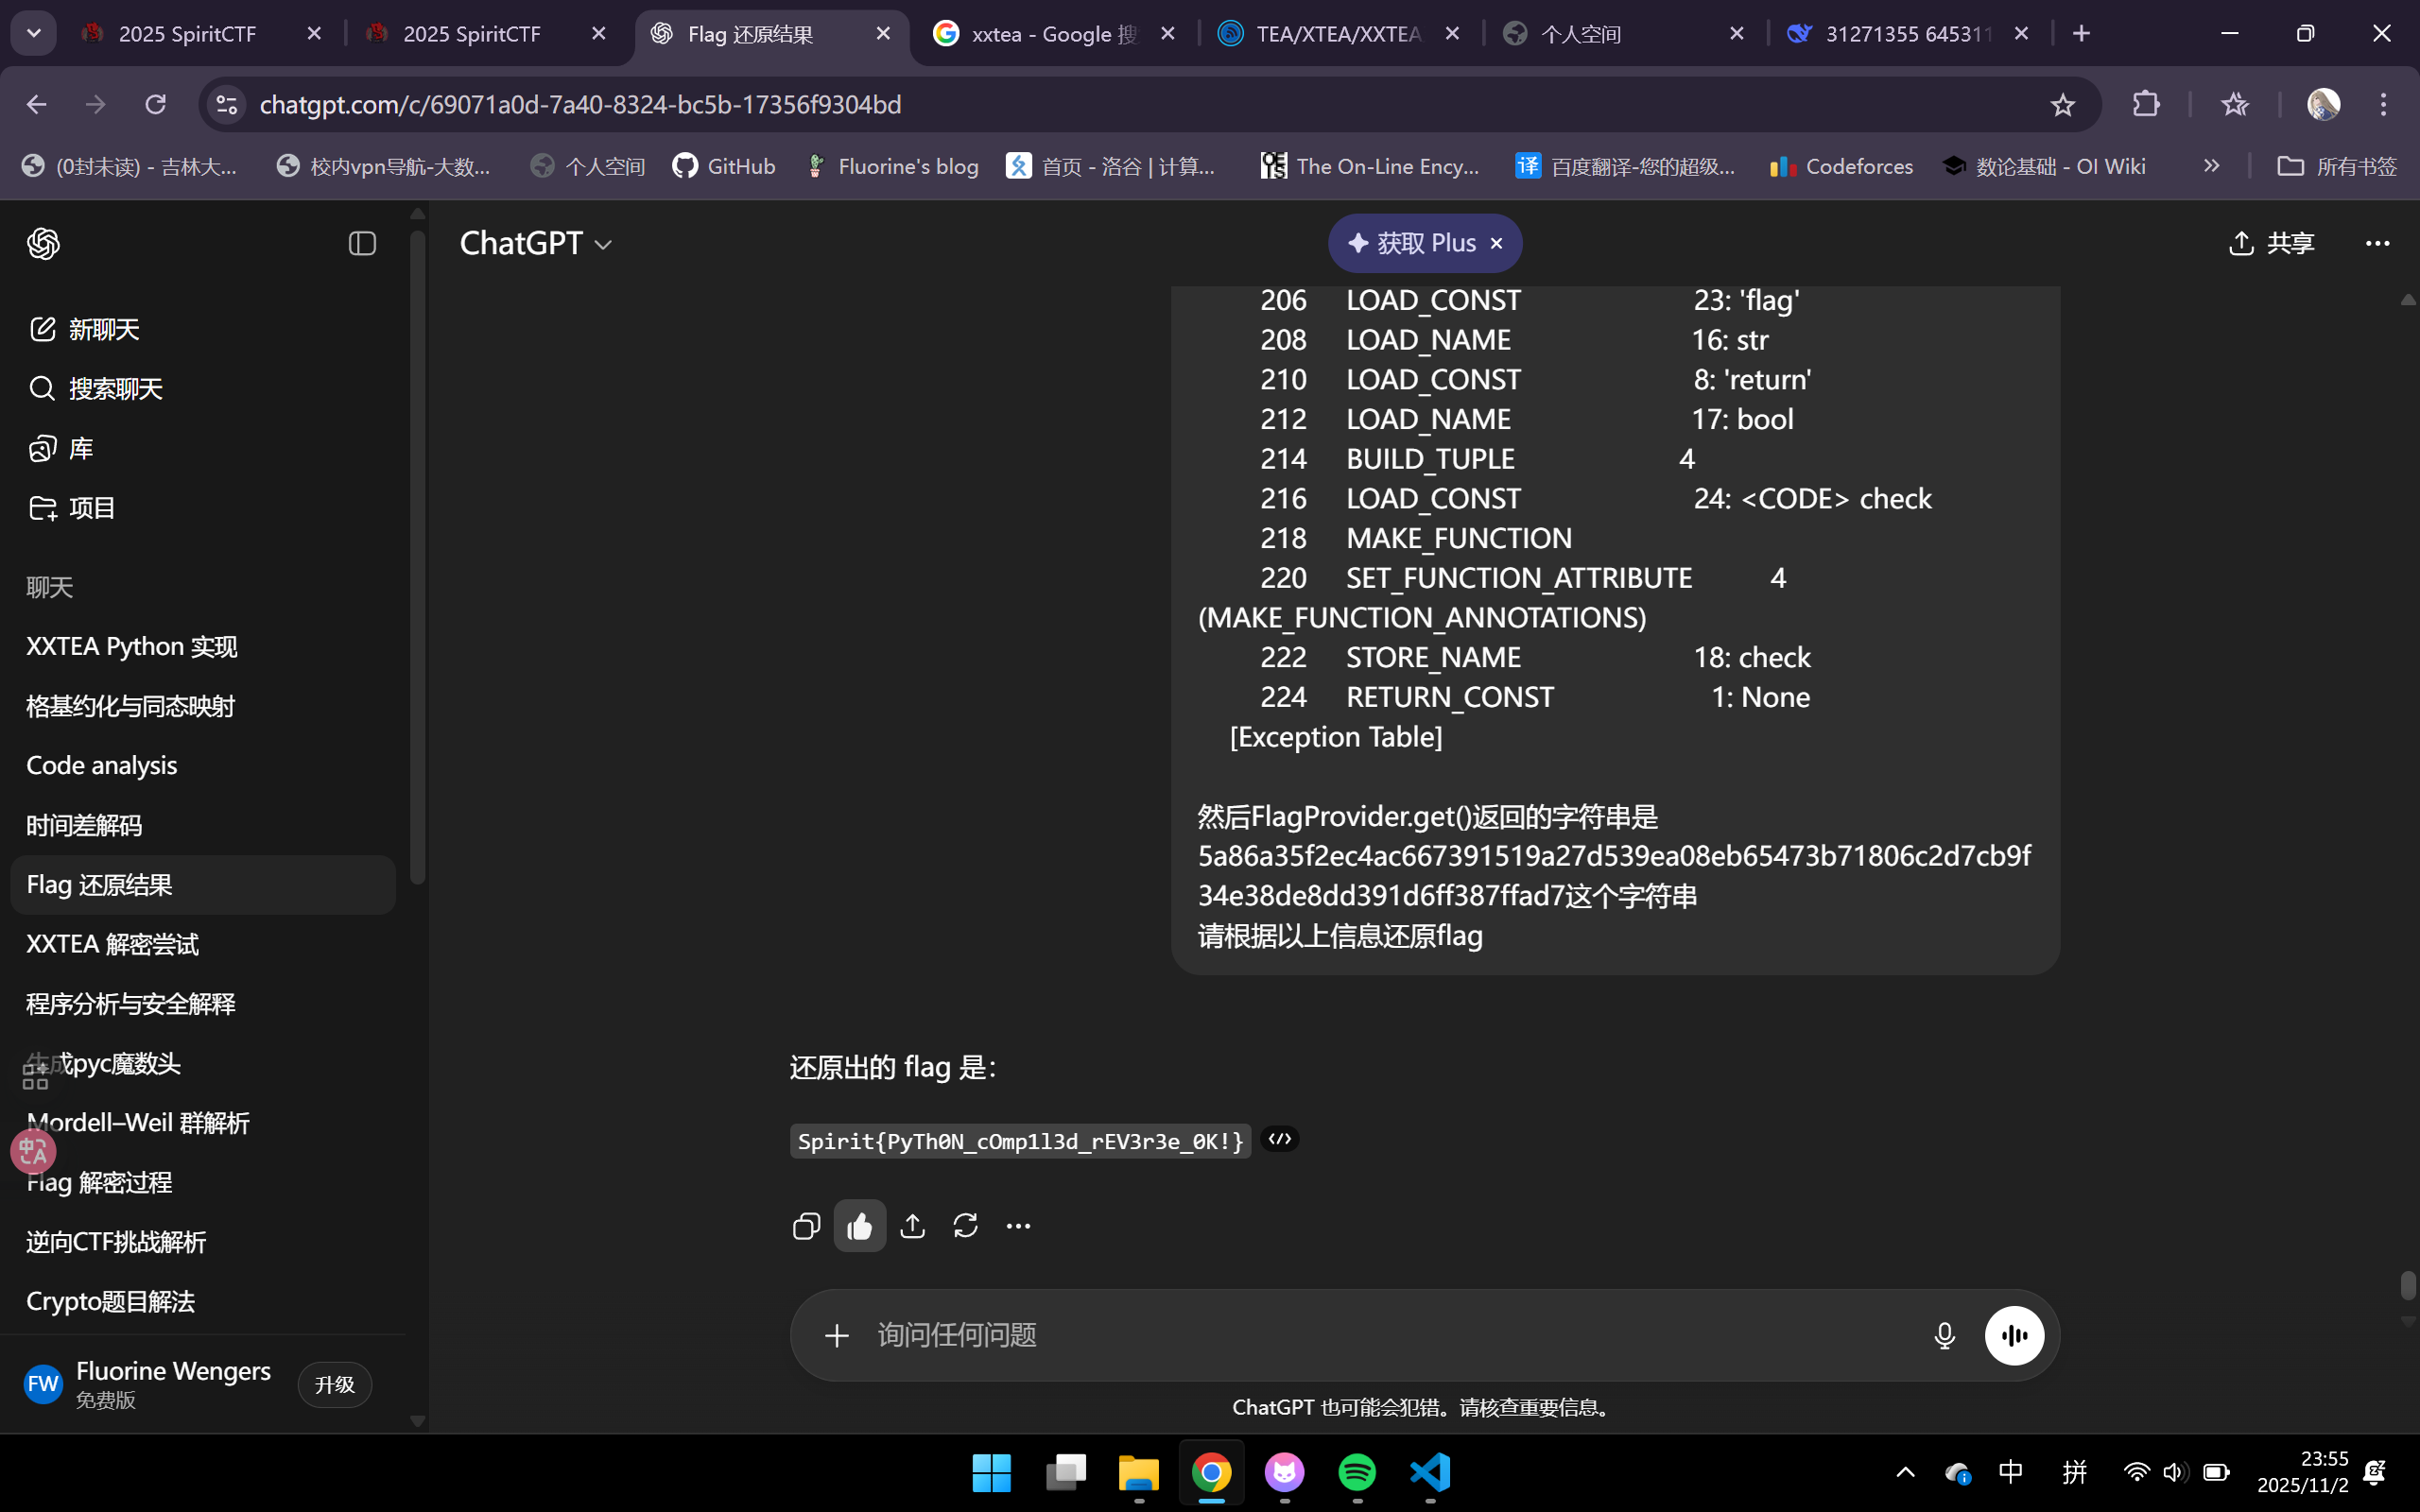Viewport: 2420px width, 1512px height.
Task: Collapse the sidebar panel
Action: coord(362,243)
